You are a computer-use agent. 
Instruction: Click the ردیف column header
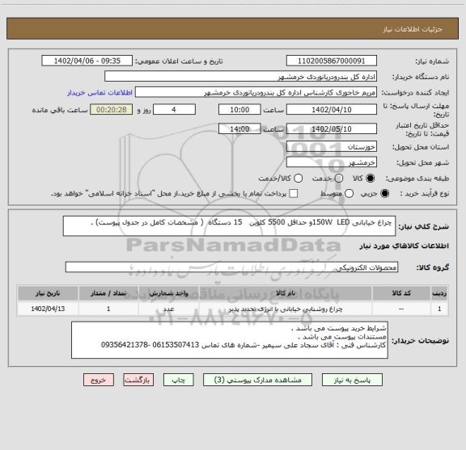click(439, 293)
